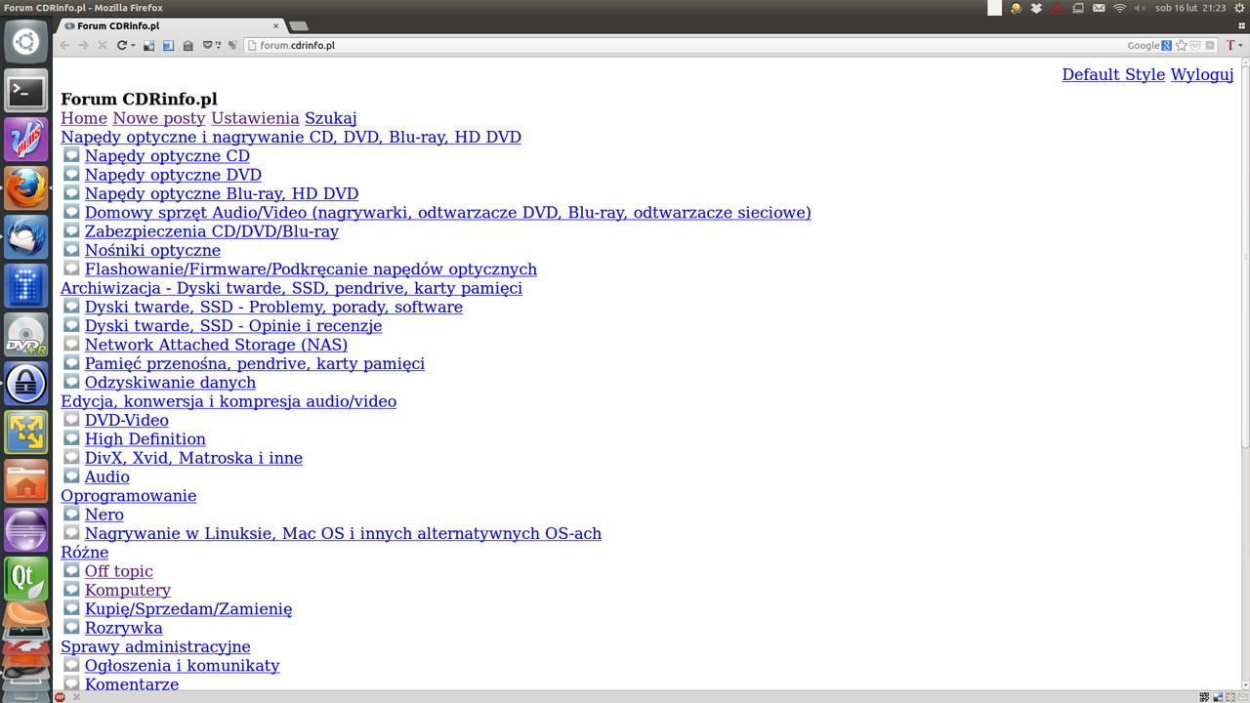Screen dimensions: 1250x703
Task: Open the Dropbox indicator in top panel
Action: pos(1036,8)
